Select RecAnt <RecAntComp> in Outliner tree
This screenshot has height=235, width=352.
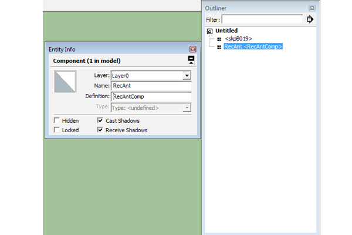(x=253, y=46)
